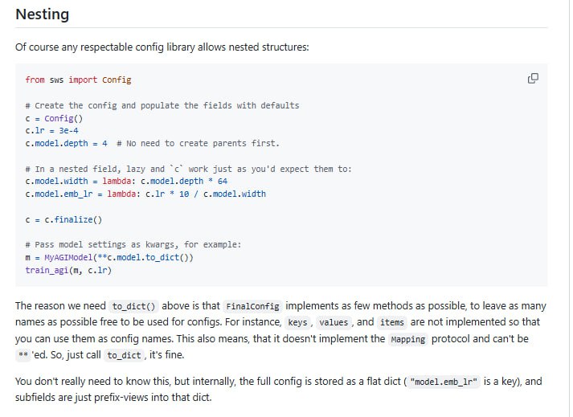Image resolution: width=573 pixels, height=417 pixels.
Task: Click the 'items' inline code word
Action: (x=392, y=322)
